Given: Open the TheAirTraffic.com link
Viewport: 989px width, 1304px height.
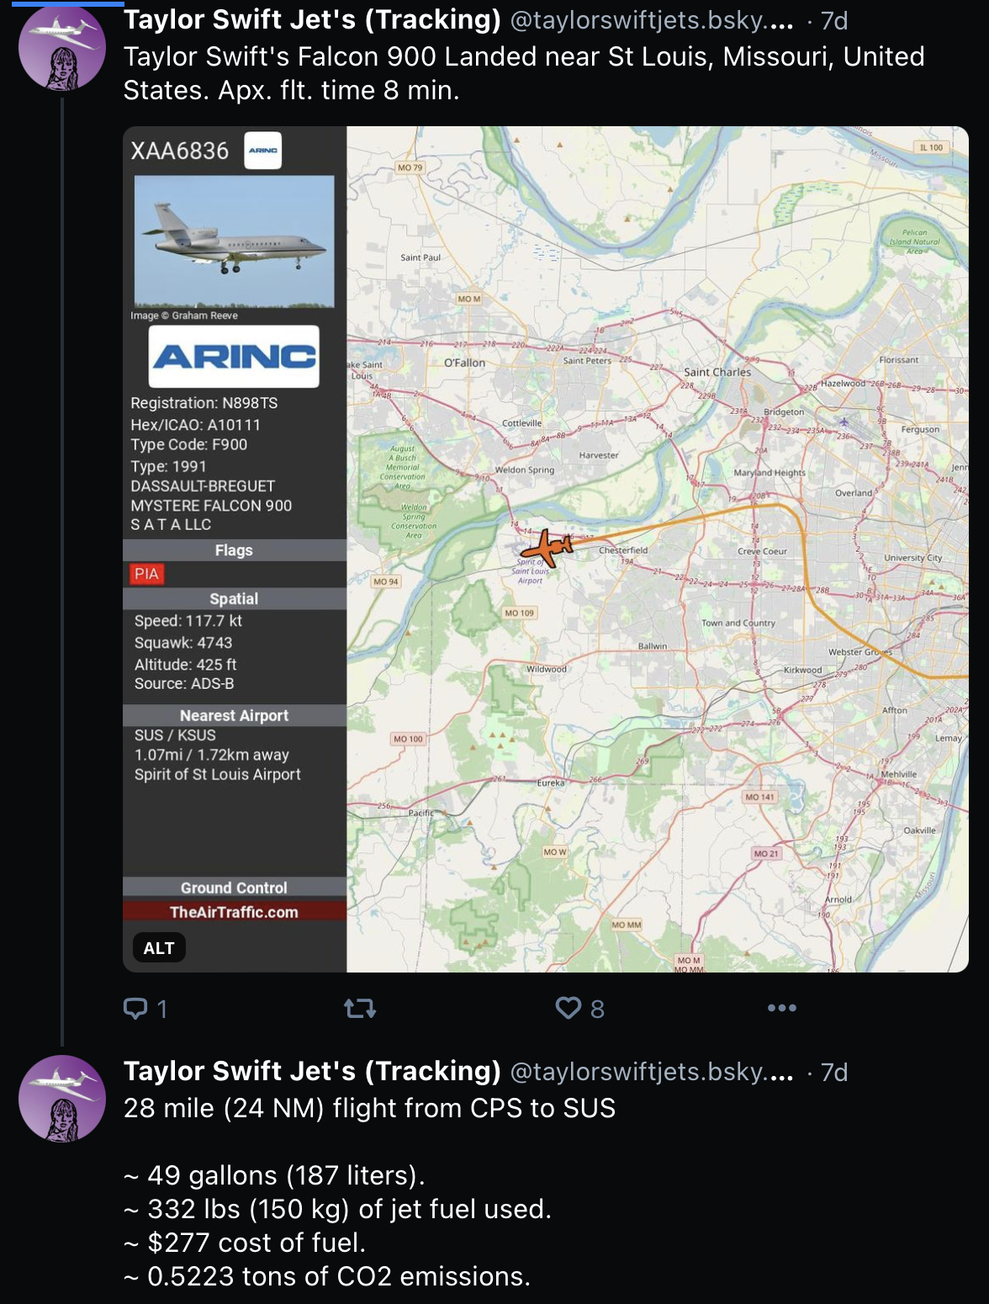Looking at the screenshot, I should click(234, 911).
